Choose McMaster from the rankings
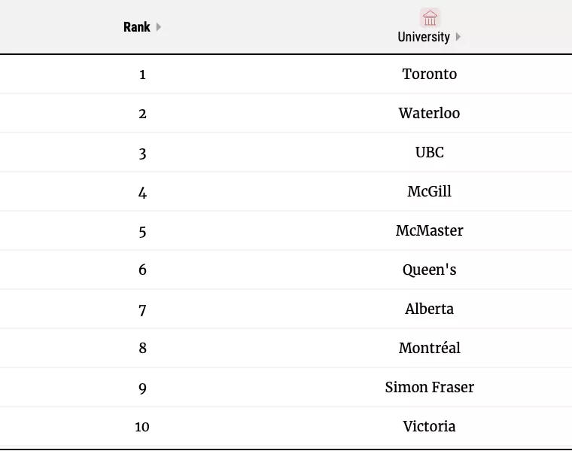572x451 pixels. pyautogui.click(x=429, y=230)
